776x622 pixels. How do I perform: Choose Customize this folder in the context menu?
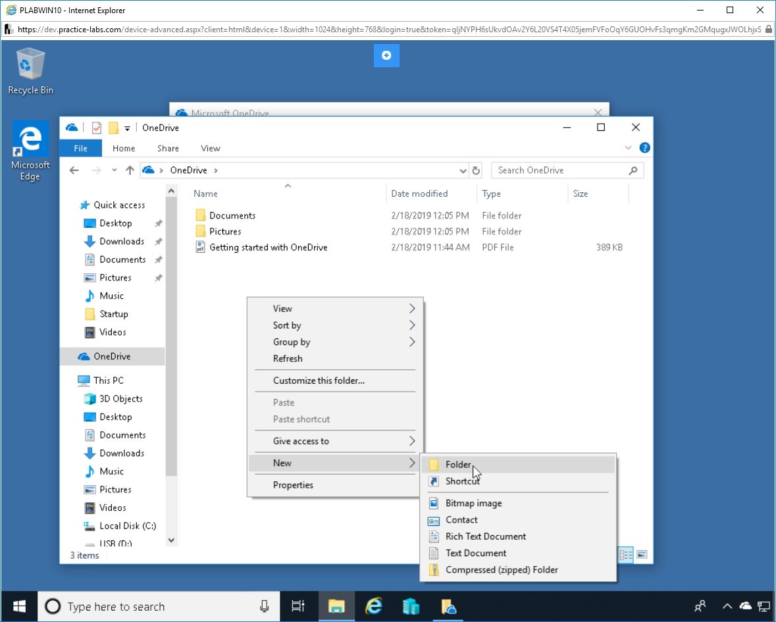335,380
